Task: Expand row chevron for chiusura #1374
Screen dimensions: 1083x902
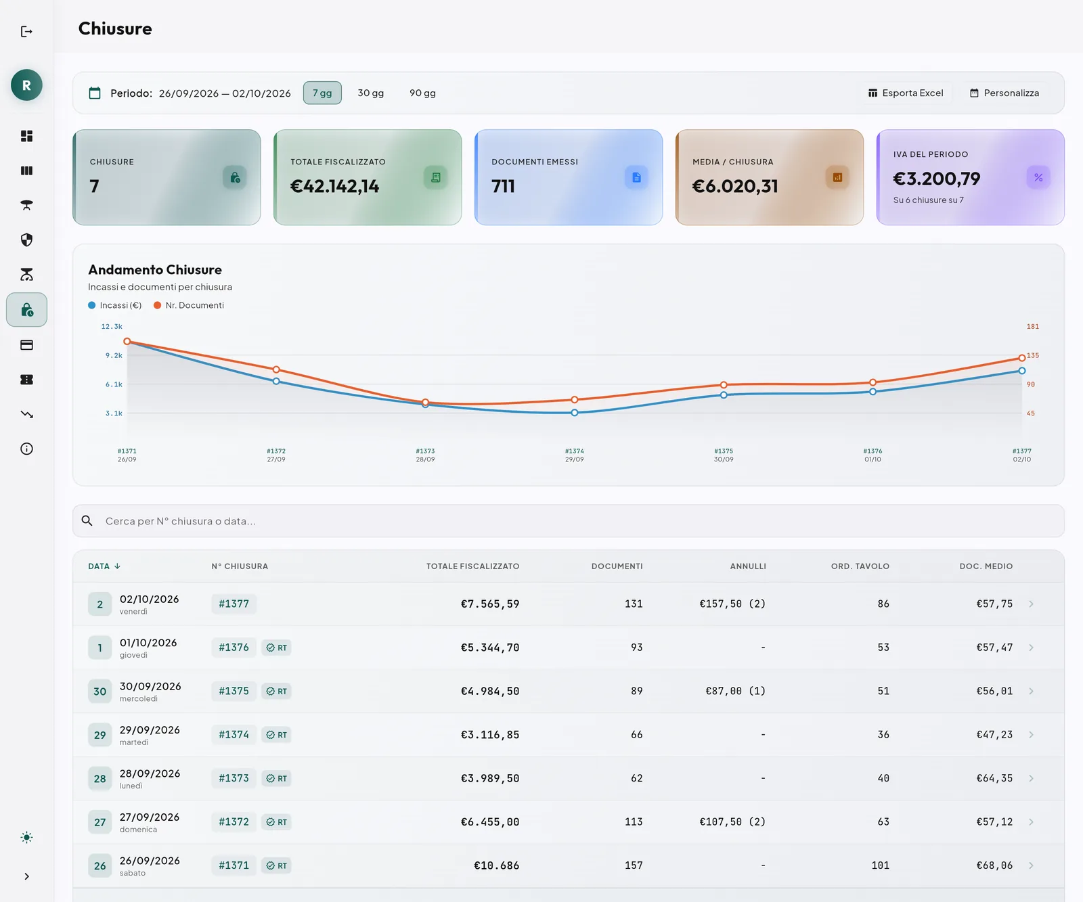Action: click(x=1031, y=735)
